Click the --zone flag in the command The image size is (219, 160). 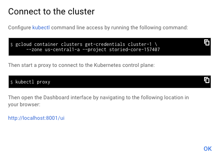[x=34, y=50]
